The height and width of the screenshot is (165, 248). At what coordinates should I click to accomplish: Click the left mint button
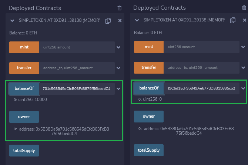(x=24, y=47)
